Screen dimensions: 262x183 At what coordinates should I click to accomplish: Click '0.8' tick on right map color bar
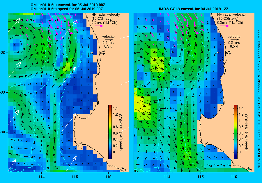[x=241, y=127]
